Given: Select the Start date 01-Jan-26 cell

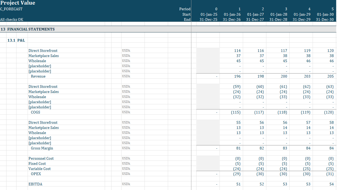Looking at the screenshot, I should pos(231,14).
